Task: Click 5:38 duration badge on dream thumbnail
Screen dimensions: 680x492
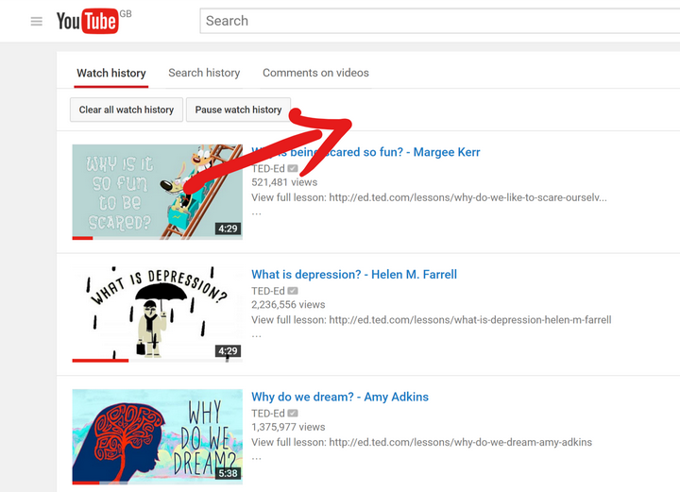Action: [229, 473]
